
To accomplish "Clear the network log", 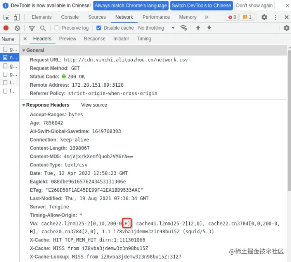I will point(17,28).
